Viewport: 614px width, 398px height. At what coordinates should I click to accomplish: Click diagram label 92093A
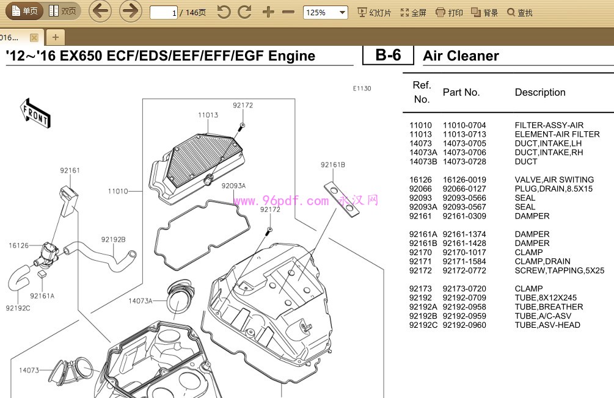233,186
